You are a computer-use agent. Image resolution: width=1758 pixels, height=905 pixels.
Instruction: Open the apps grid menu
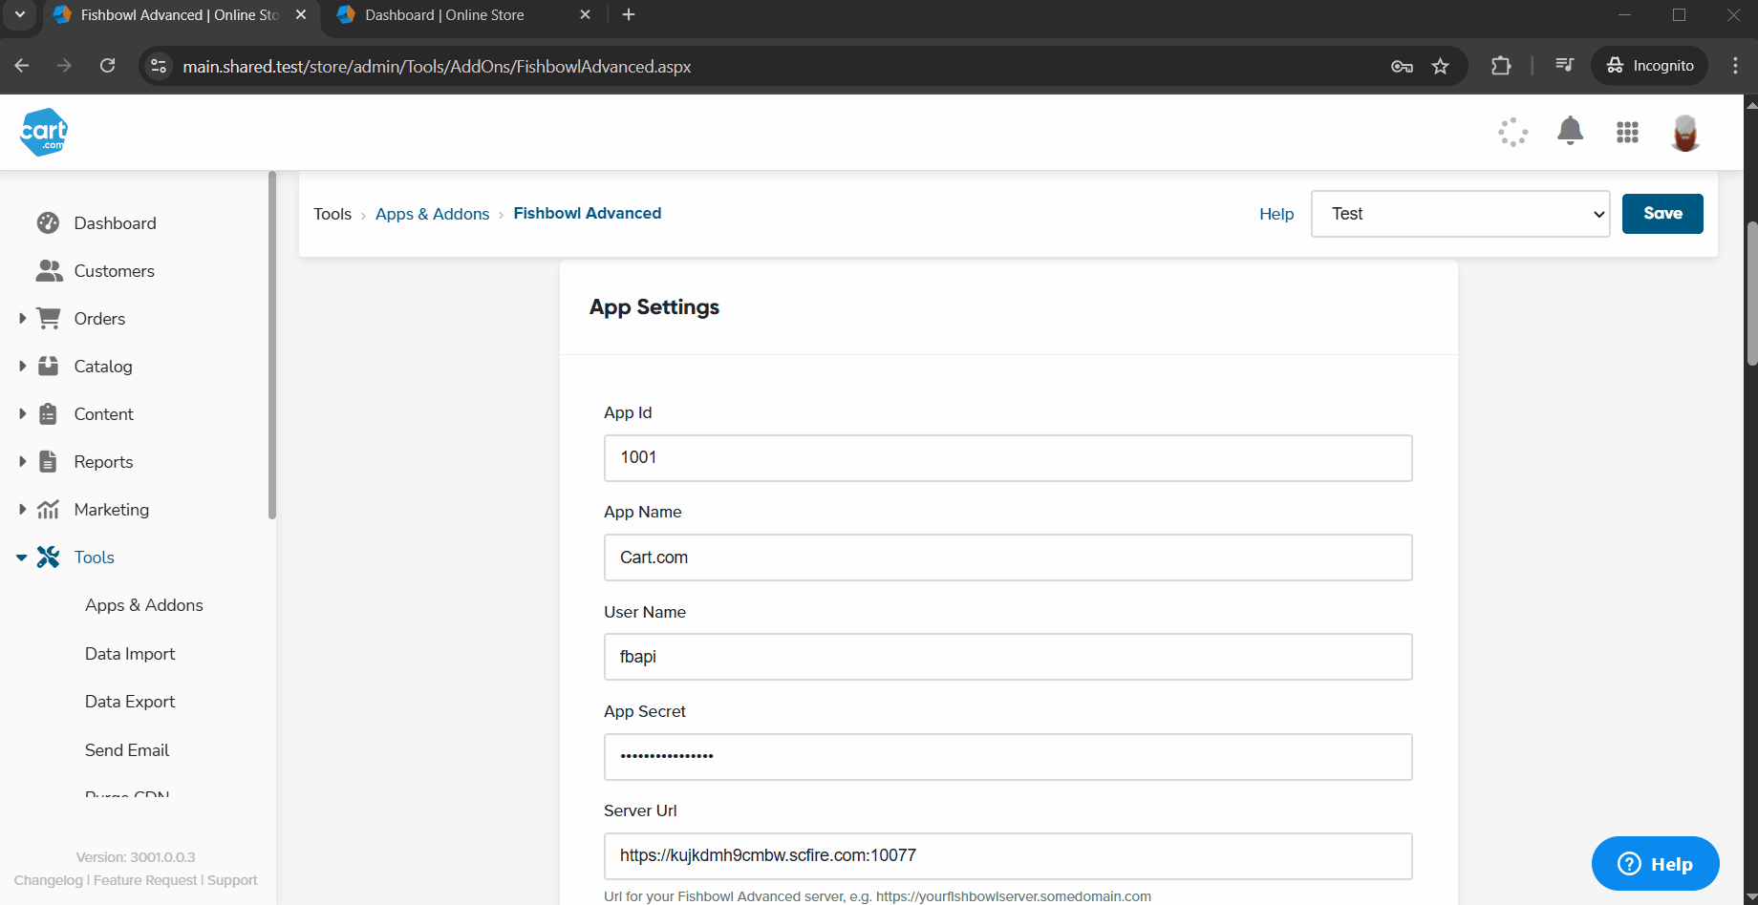point(1627,132)
